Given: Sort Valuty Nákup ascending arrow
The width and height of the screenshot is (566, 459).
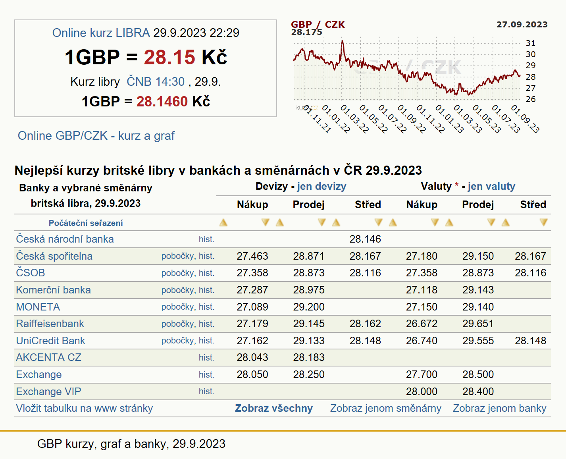Looking at the screenshot, I should [x=393, y=222].
